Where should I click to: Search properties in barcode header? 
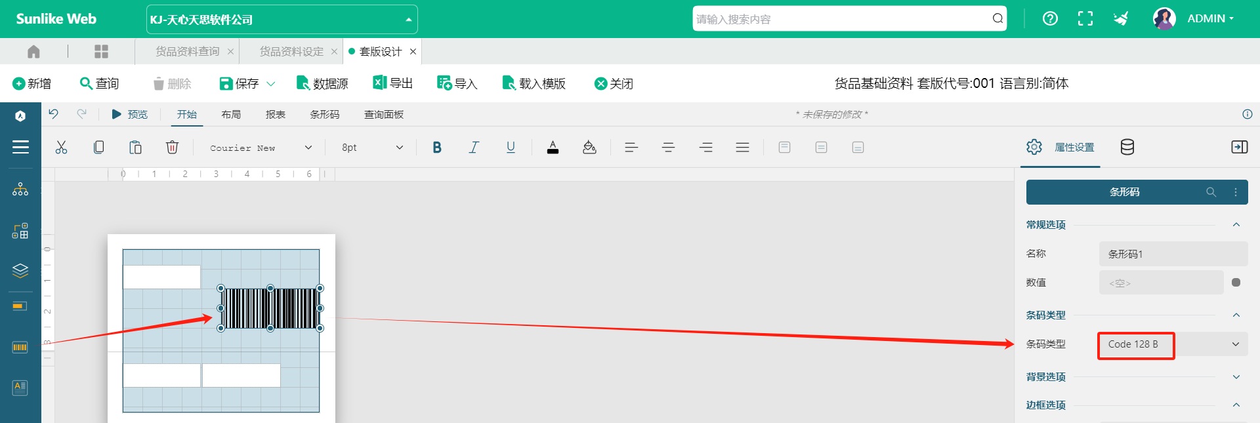[1211, 192]
